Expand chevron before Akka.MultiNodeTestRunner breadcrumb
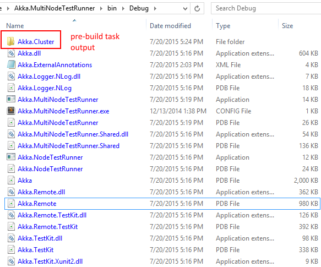 click(x=8, y=9)
